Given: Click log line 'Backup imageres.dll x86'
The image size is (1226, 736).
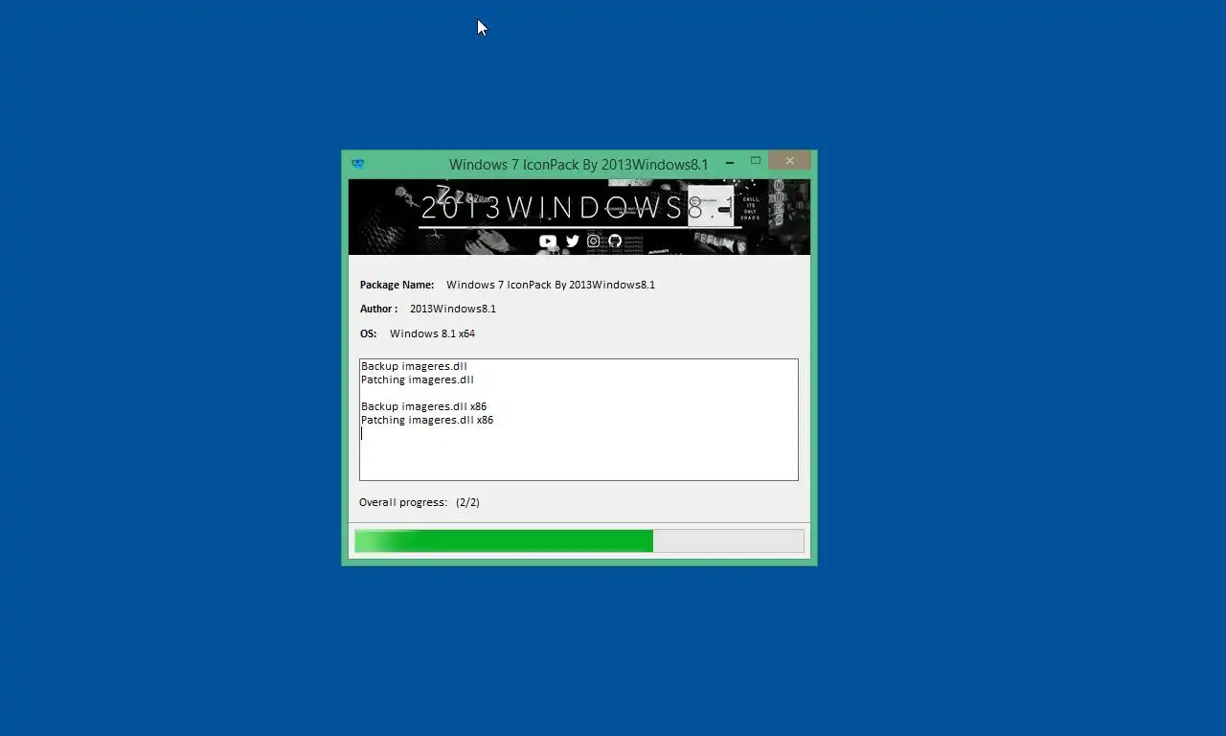Looking at the screenshot, I should tap(423, 406).
